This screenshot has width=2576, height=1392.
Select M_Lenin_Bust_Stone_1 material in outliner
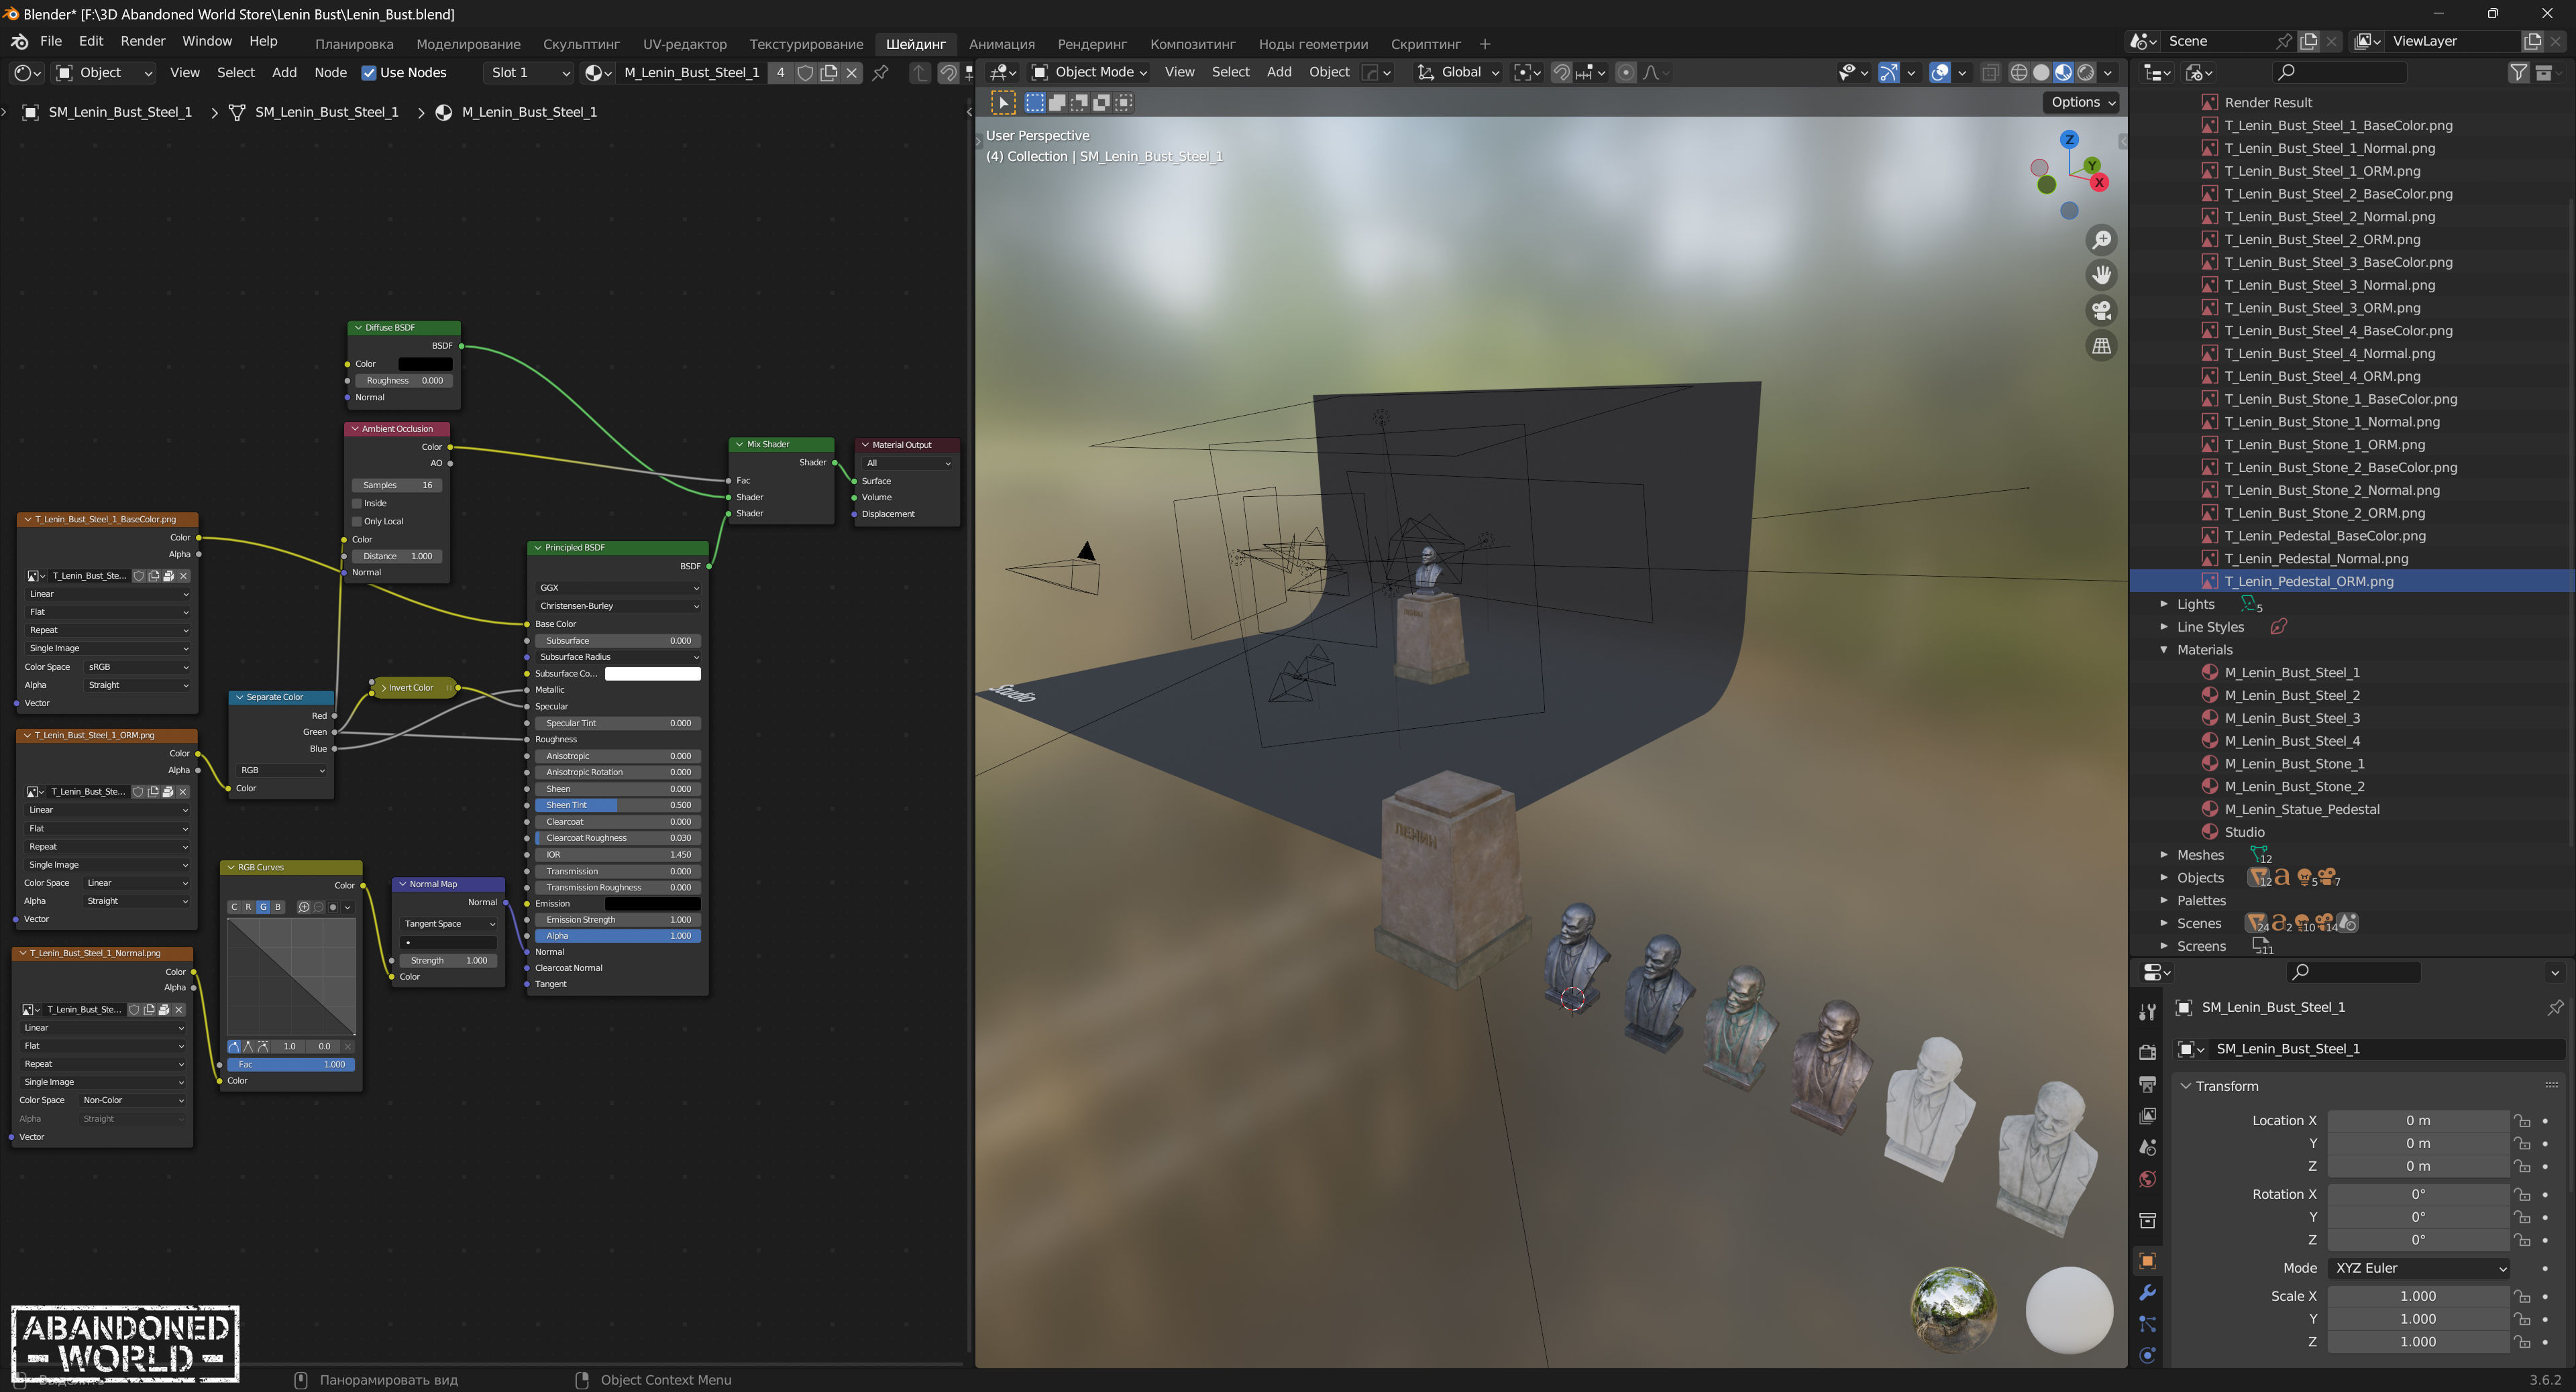[2294, 764]
